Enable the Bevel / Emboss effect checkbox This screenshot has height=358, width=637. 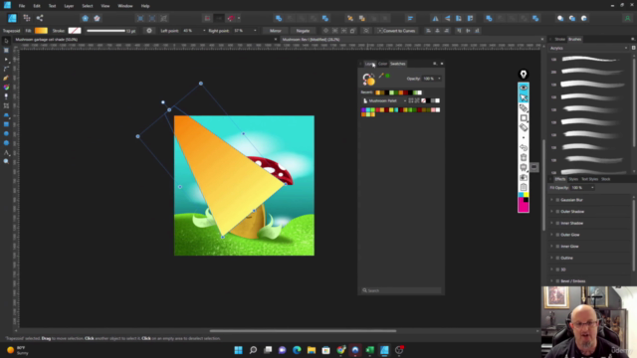[557, 280]
